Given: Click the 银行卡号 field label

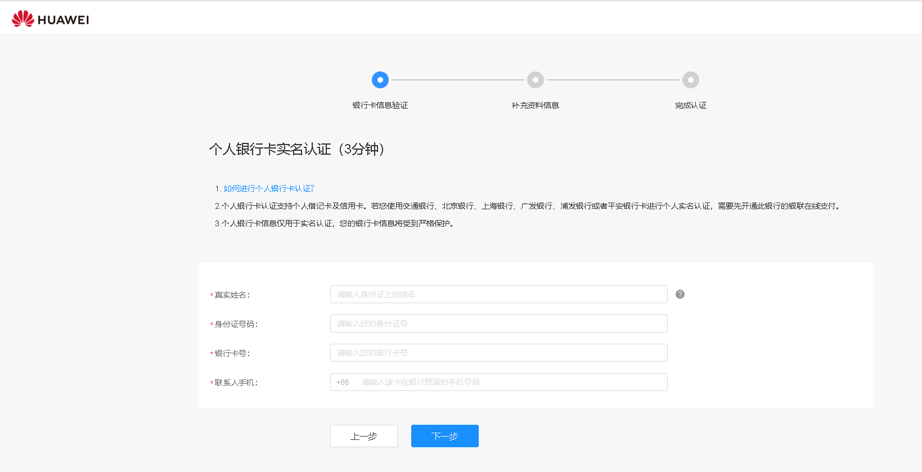Looking at the screenshot, I should tap(230, 353).
